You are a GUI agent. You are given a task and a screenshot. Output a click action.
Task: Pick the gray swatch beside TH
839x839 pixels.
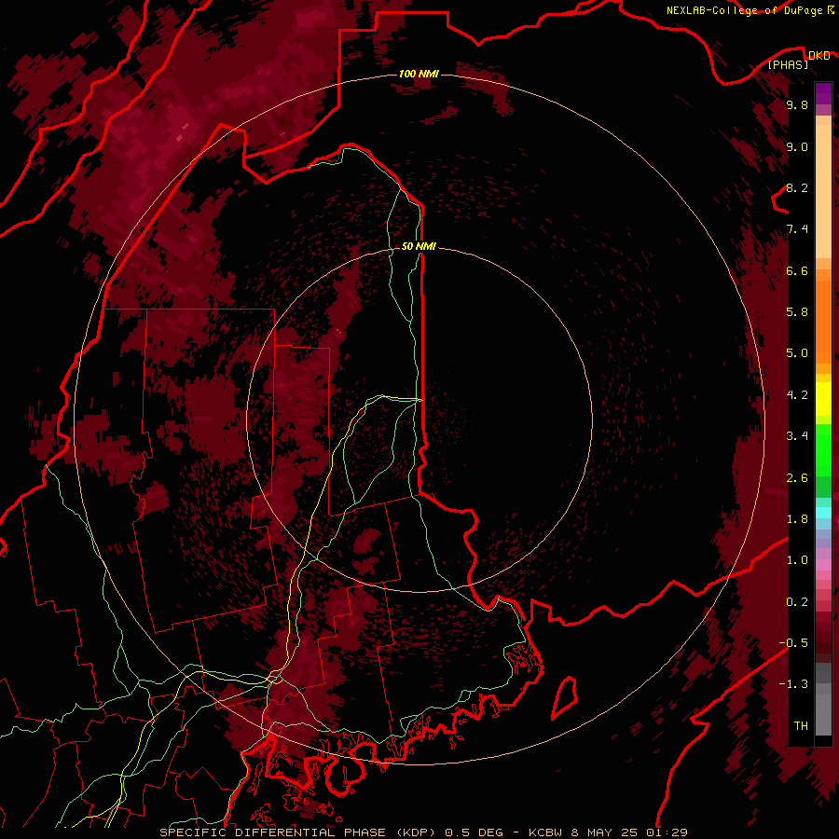(823, 715)
